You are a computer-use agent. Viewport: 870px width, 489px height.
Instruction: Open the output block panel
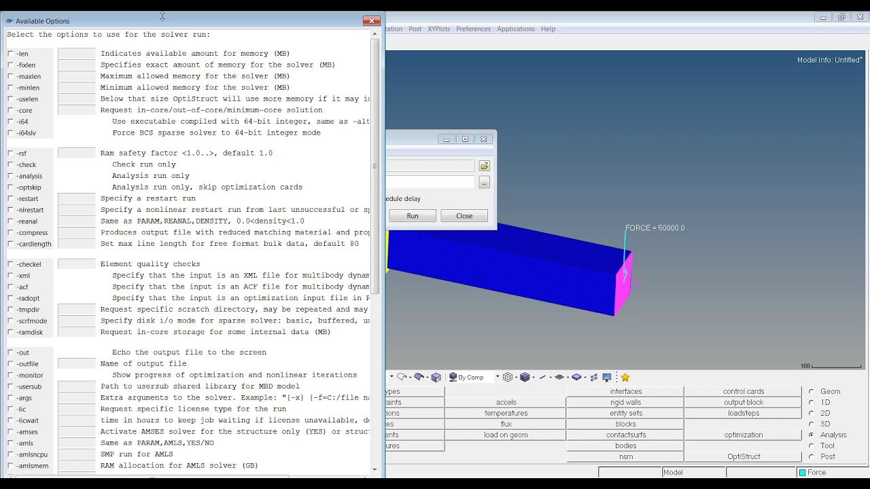click(744, 402)
